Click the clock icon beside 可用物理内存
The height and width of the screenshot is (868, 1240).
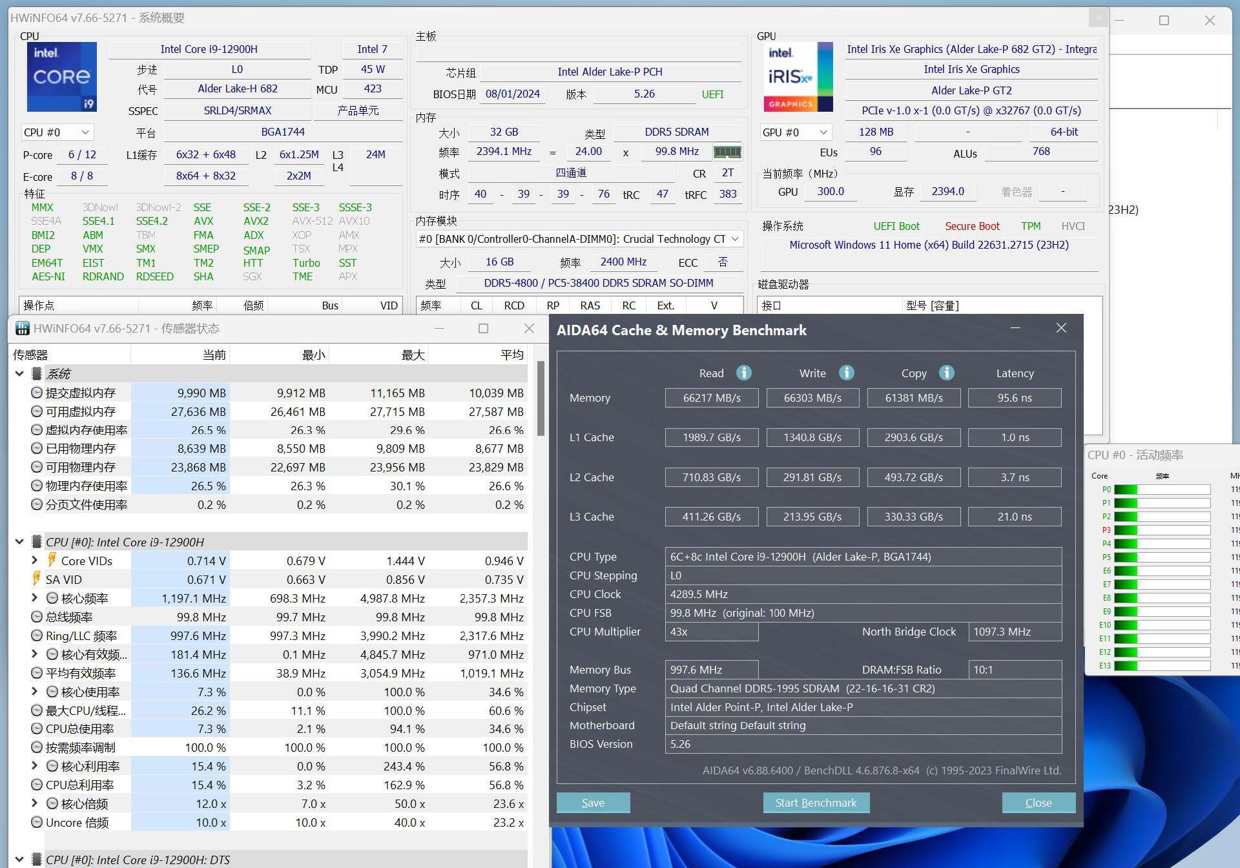pyautogui.click(x=37, y=467)
